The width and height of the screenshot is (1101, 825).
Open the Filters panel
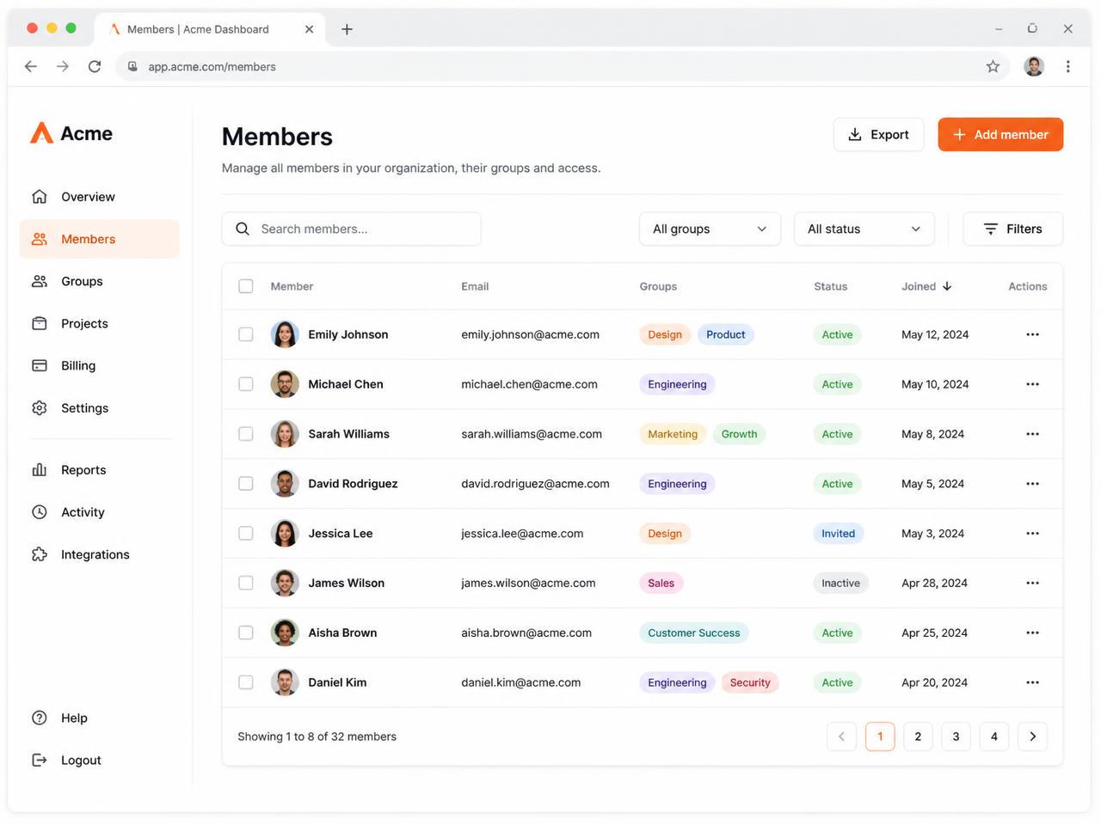pos(1012,229)
